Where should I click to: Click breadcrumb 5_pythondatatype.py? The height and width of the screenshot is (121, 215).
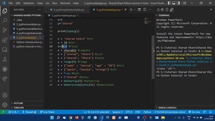(63, 15)
